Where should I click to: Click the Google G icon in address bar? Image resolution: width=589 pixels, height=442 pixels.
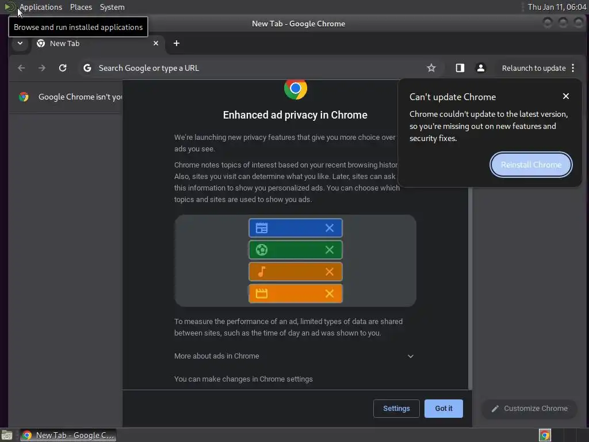[87, 68]
